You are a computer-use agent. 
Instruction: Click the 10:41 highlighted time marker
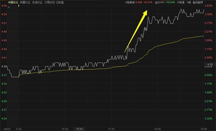click(x=80, y=129)
